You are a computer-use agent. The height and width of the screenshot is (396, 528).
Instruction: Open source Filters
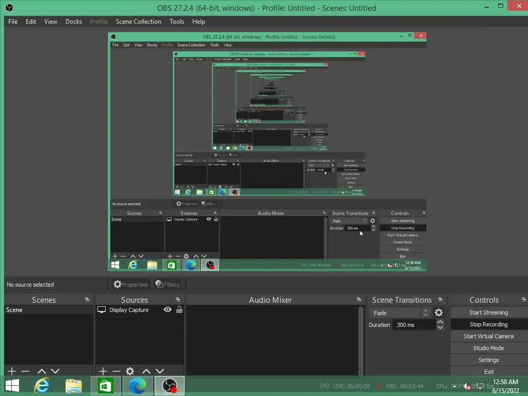(x=168, y=285)
